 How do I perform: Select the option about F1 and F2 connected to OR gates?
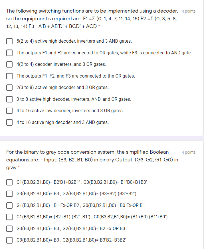(9, 53)
